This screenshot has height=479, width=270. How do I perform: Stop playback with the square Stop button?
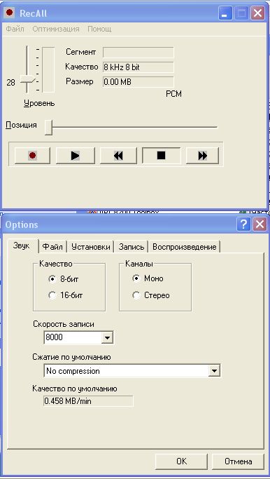click(161, 156)
